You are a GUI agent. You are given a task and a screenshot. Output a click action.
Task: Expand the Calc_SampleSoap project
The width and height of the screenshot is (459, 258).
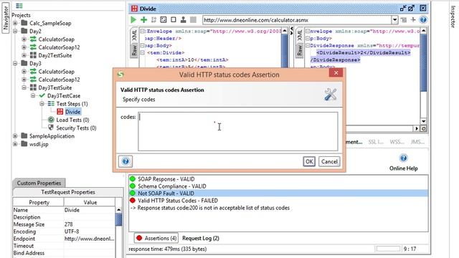click(15, 23)
